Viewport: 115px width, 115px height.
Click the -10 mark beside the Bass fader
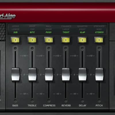[x=24, y=94]
